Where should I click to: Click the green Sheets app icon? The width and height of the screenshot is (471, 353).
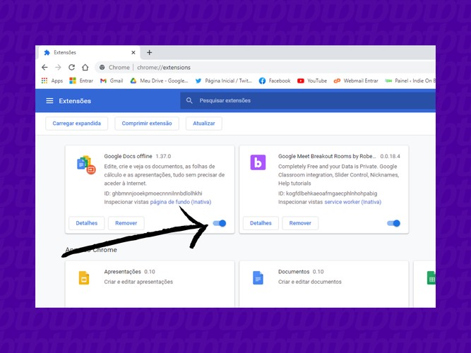point(431,277)
